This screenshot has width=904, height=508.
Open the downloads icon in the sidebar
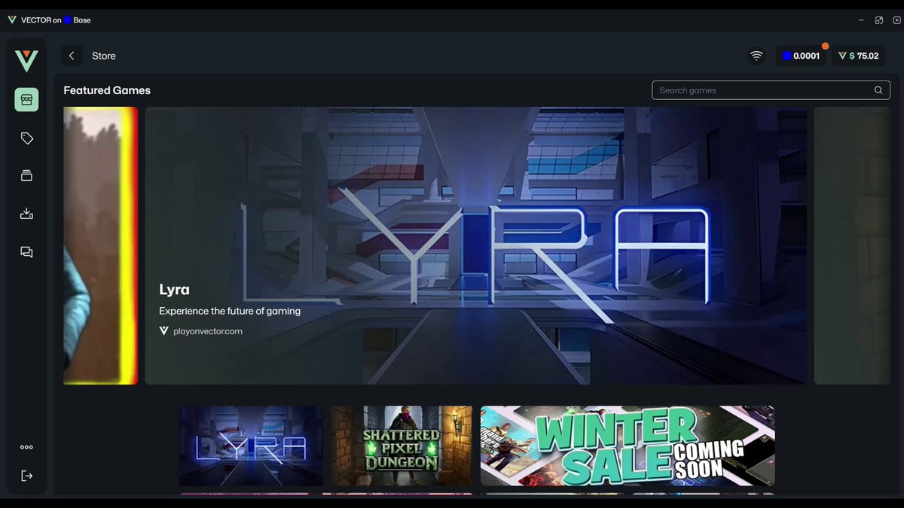pos(26,214)
